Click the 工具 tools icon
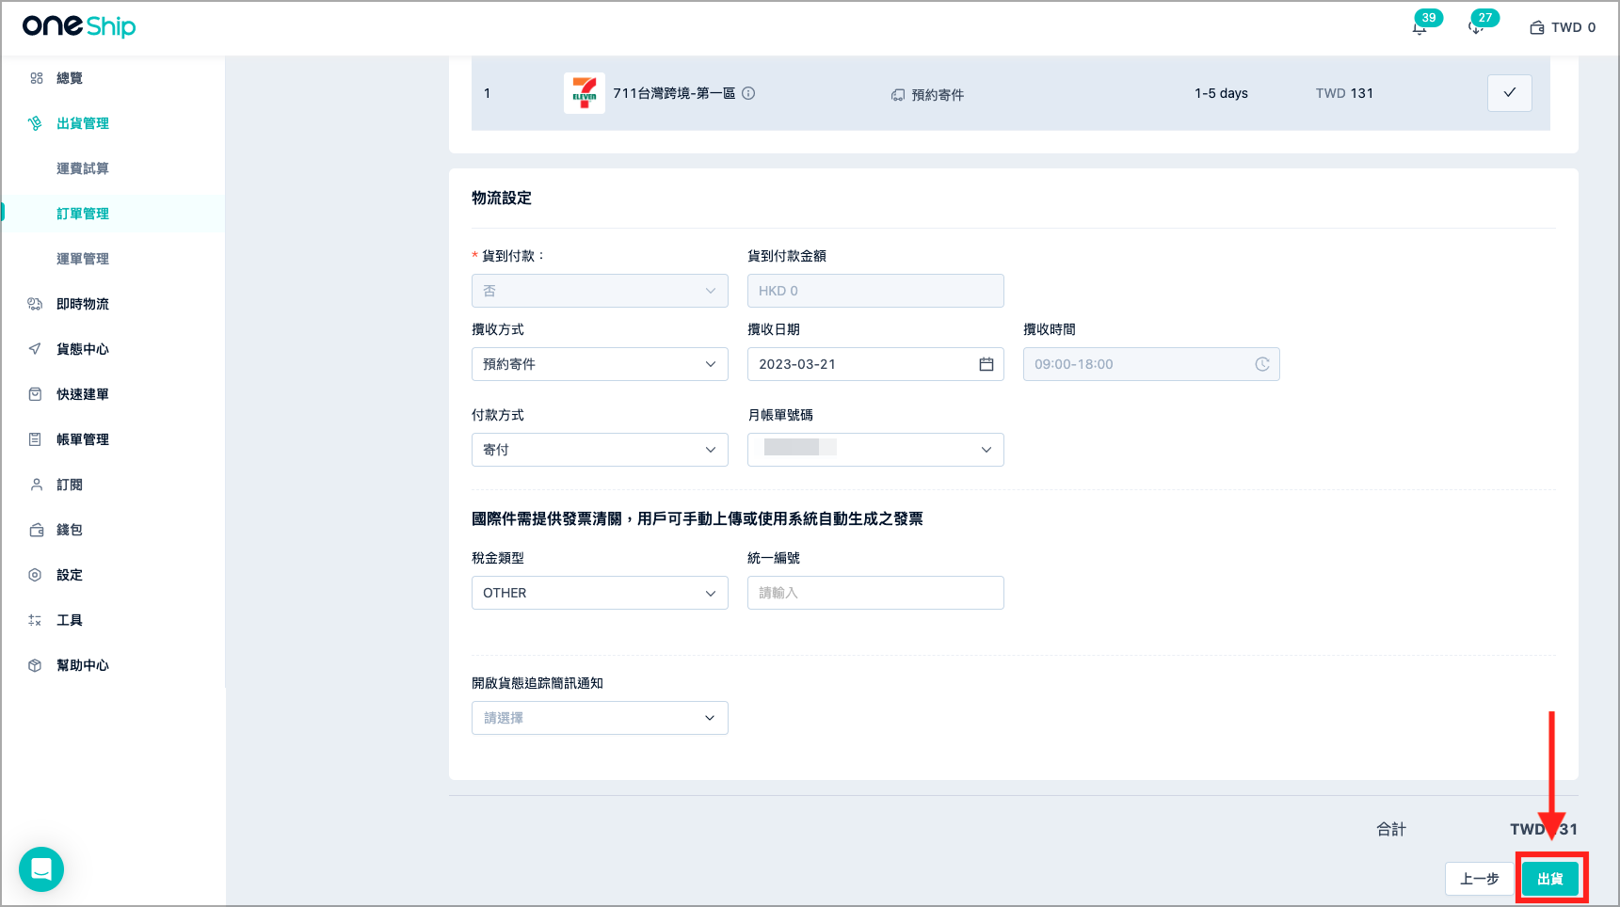 35,620
